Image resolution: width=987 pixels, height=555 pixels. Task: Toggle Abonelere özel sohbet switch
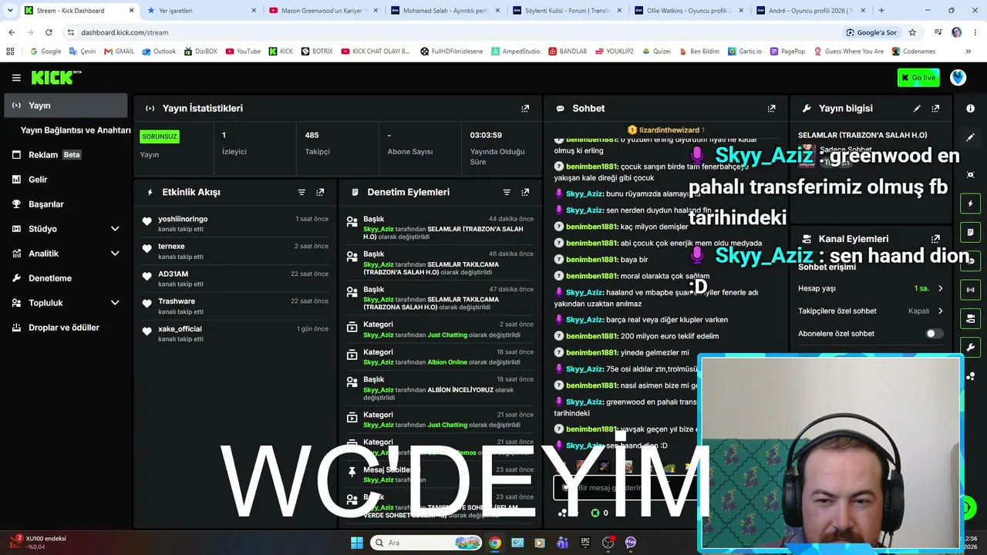(x=934, y=334)
